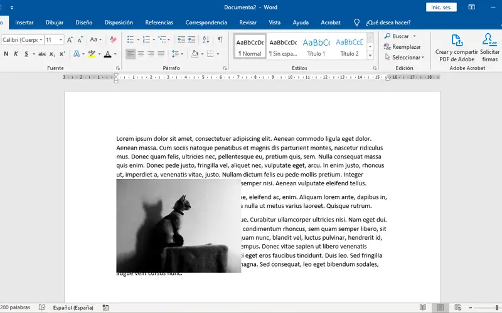The height and width of the screenshot is (313, 502).
Task: Toggle bold formatting (N)
Action: click(6, 54)
